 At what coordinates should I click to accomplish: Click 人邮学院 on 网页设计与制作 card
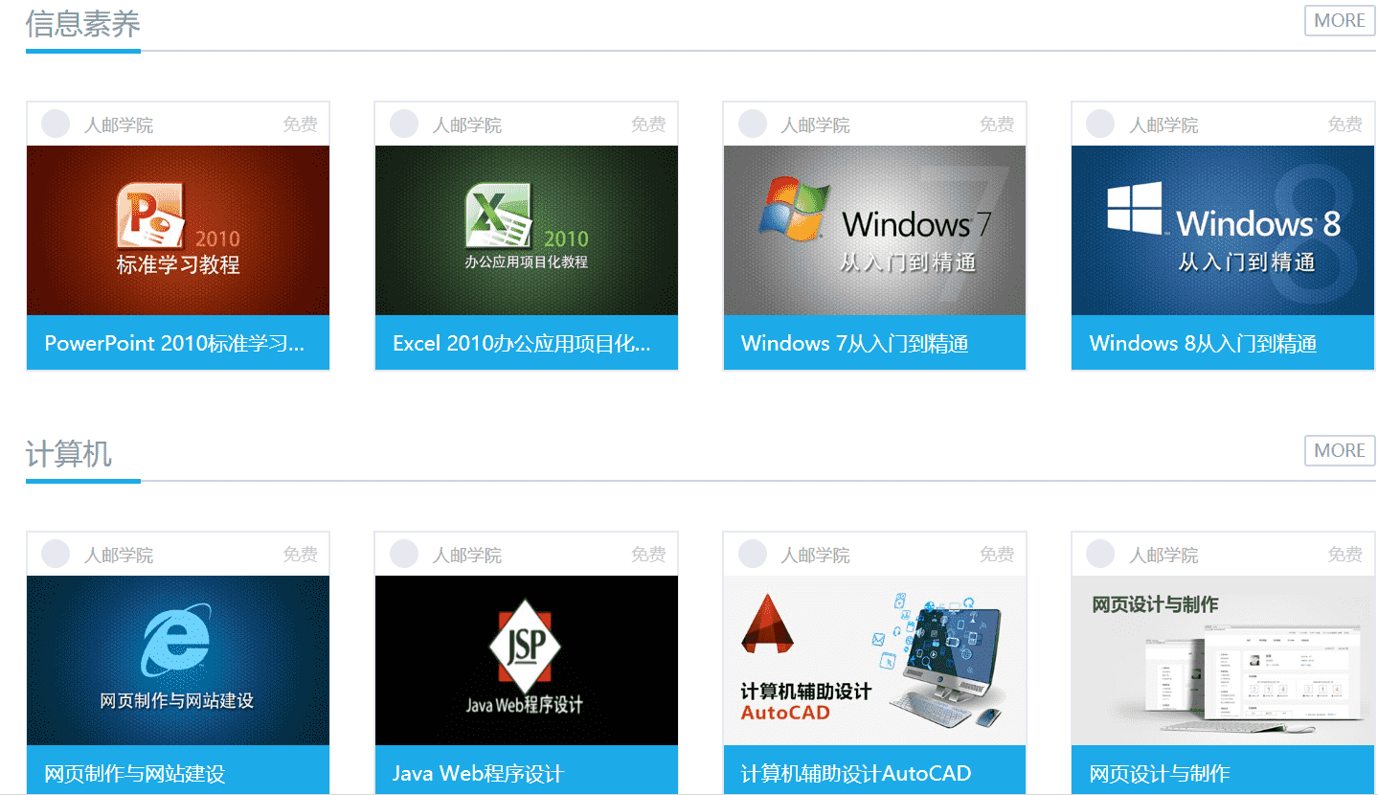(1163, 555)
